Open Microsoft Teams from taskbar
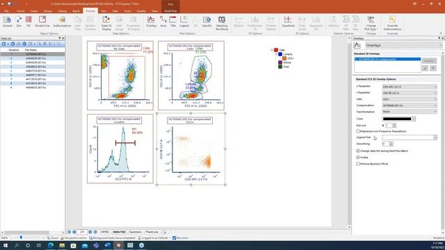445x250 pixels. point(96,245)
